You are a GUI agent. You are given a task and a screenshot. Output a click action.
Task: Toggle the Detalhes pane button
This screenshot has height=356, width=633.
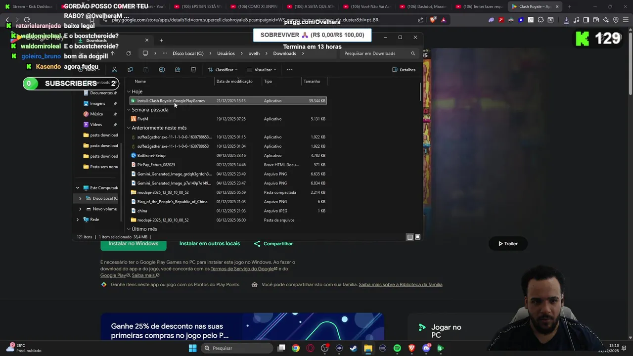pyautogui.click(x=404, y=70)
